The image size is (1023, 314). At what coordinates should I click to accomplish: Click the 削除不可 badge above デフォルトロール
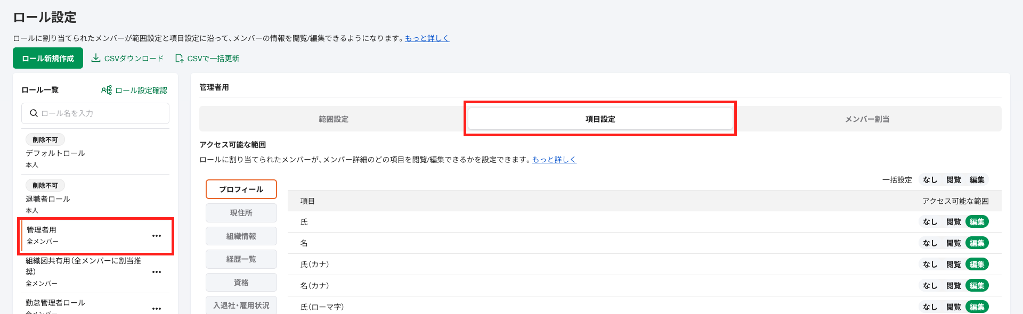click(45, 139)
